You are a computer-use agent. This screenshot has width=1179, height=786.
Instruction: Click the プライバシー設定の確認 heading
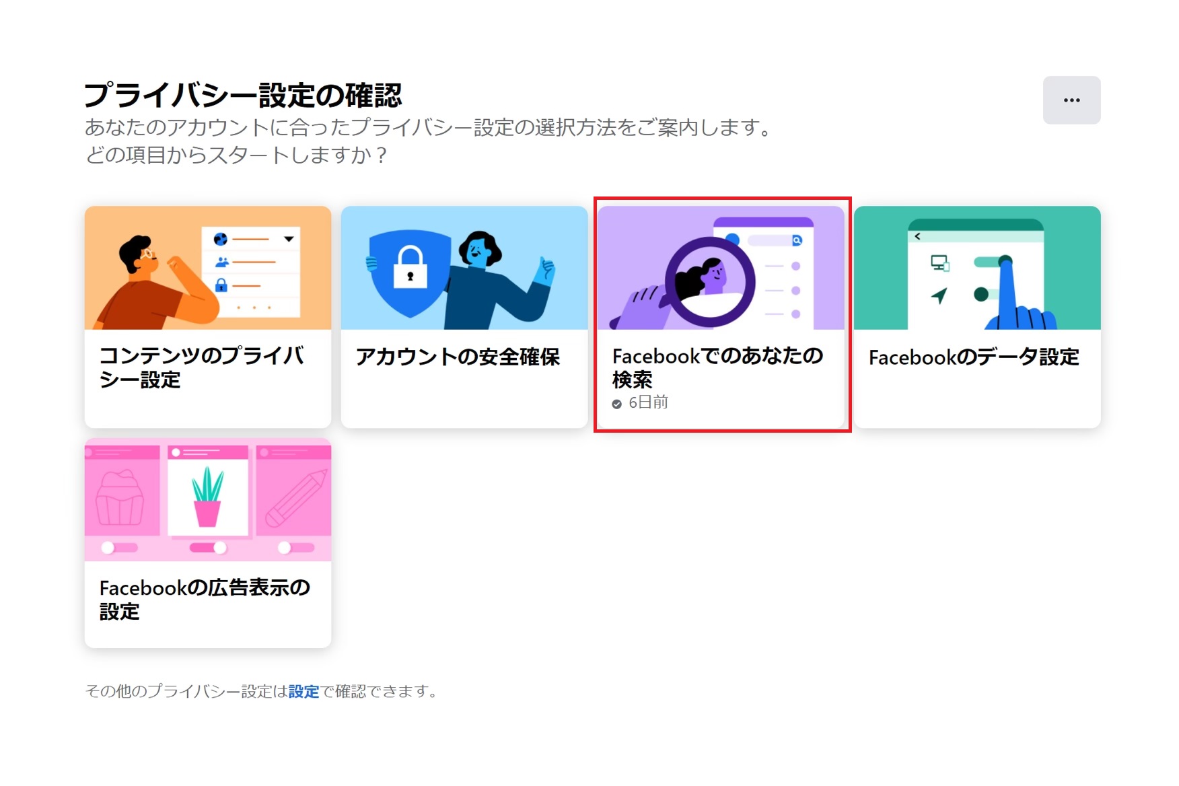(x=243, y=96)
